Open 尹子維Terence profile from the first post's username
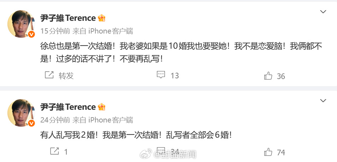The image size is (337, 162). (68, 18)
